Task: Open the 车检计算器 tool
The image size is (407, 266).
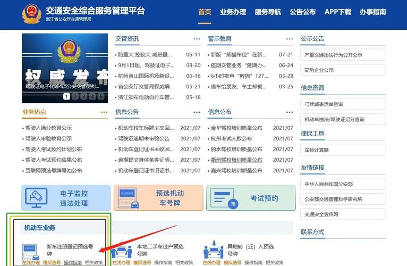Action: pos(343,150)
